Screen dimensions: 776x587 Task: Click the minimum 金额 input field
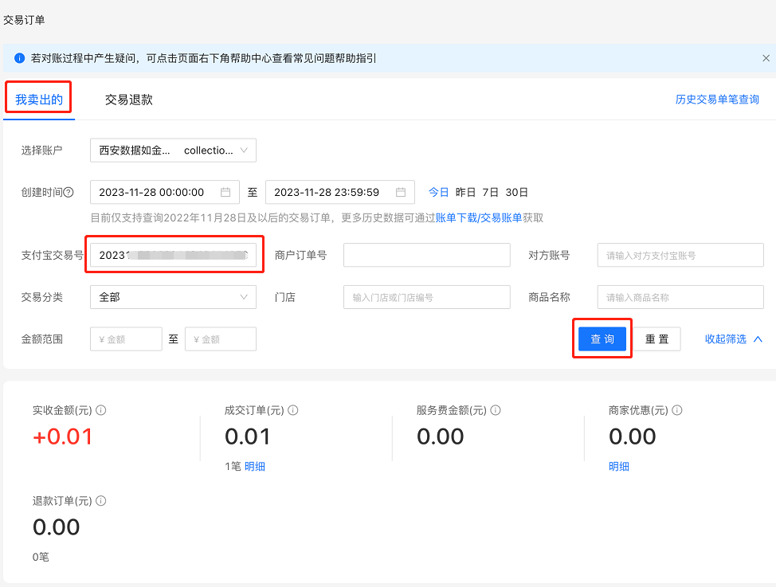(x=126, y=339)
